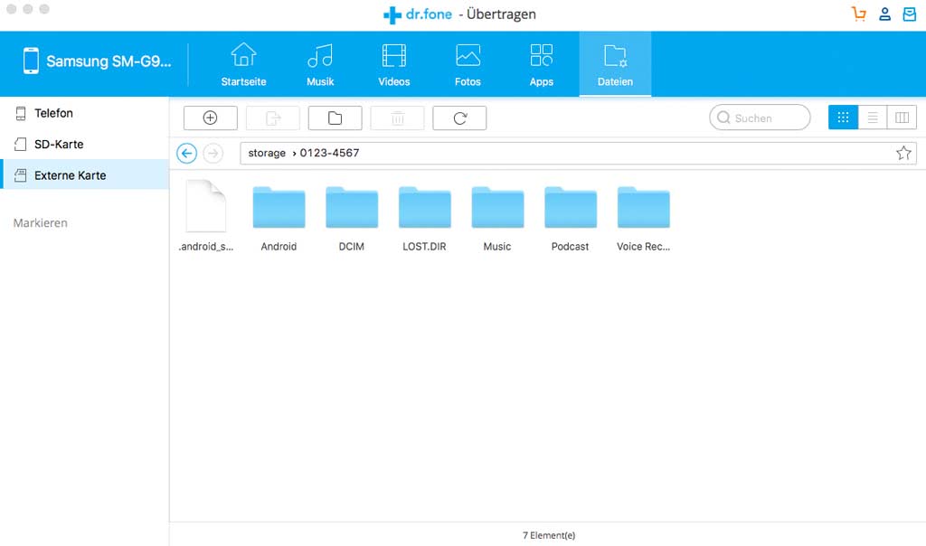Viewport: 926px width, 546px height.
Task: Switch to the Dateien tab
Action: click(x=615, y=63)
